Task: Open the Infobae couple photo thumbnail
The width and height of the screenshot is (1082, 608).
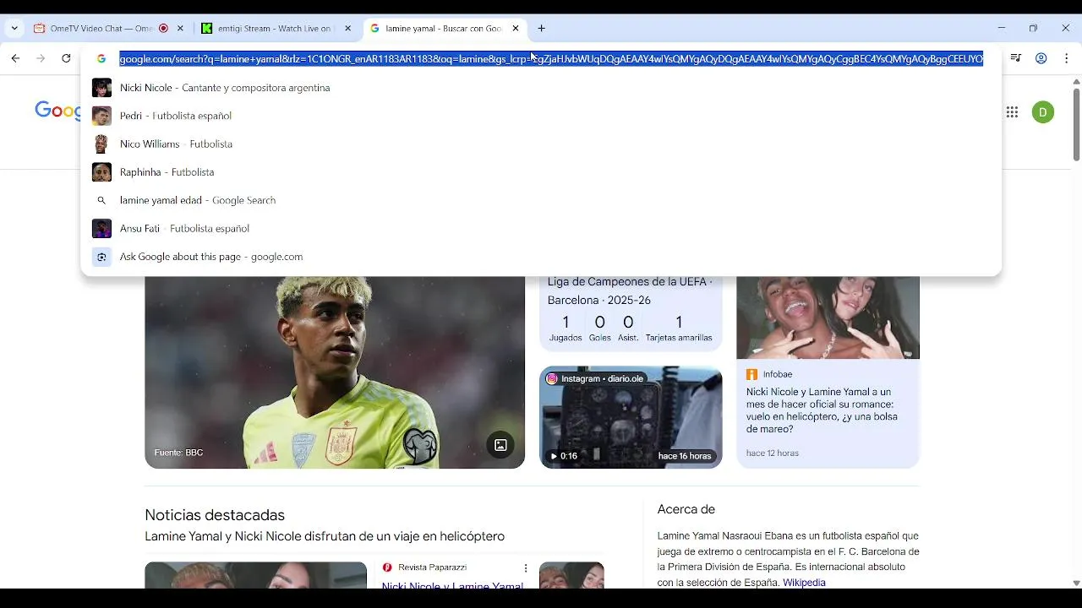Action: coord(828,318)
